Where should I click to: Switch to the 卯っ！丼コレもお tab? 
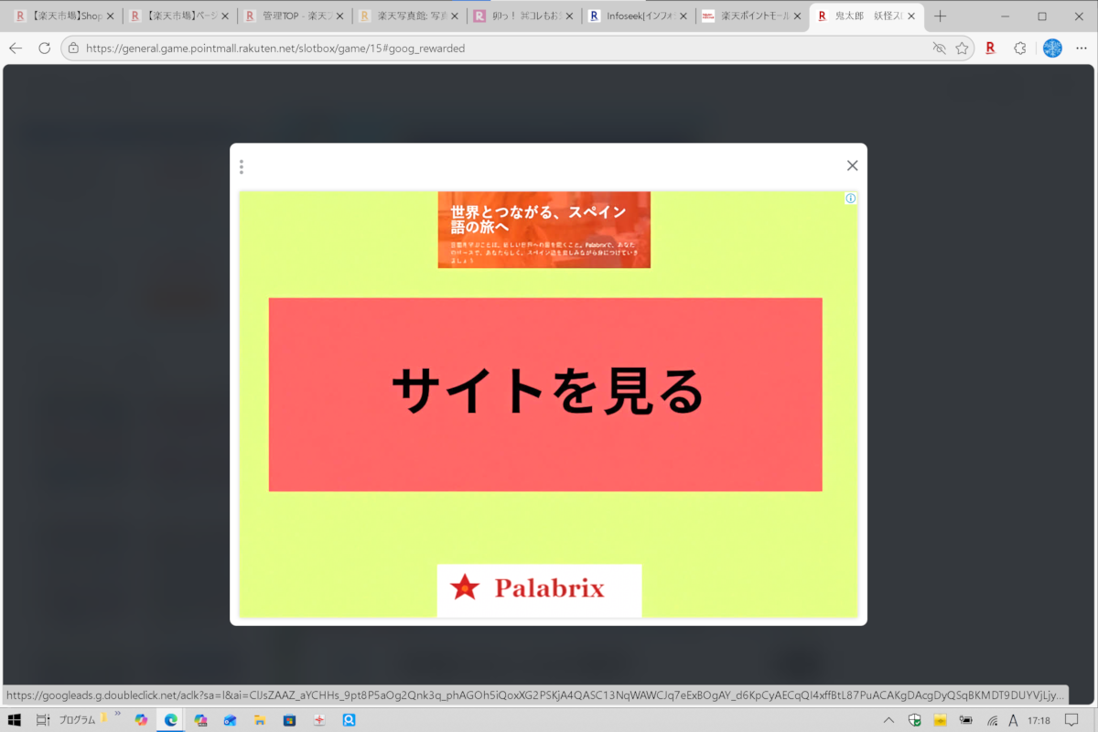pyautogui.click(x=523, y=16)
